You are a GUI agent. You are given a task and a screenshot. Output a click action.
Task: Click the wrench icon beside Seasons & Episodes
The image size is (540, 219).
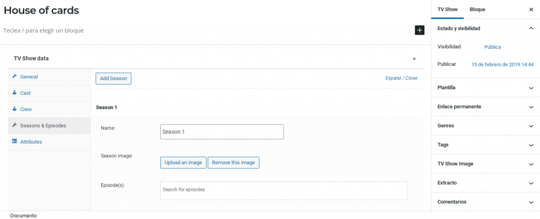tap(14, 125)
